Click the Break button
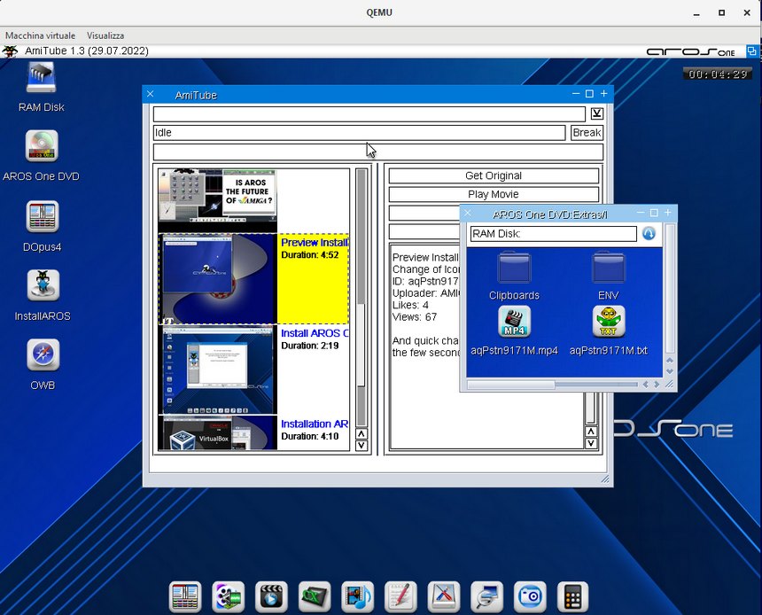 tap(587, 133)
